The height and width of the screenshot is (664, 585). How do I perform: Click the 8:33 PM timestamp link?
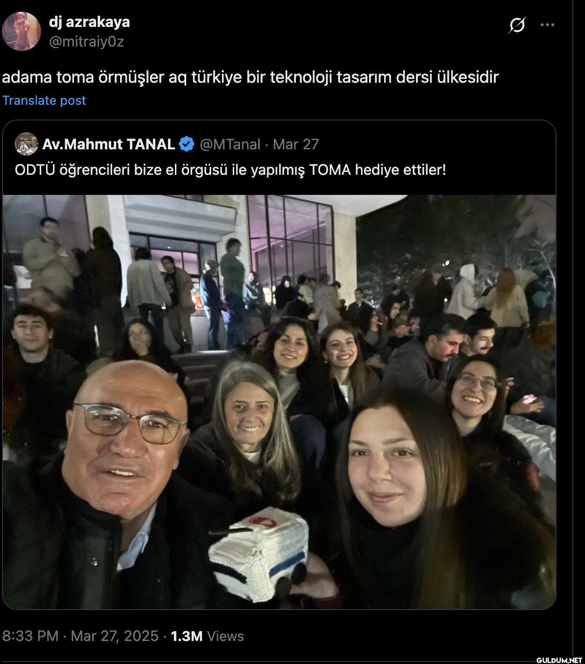pos(30,636)
